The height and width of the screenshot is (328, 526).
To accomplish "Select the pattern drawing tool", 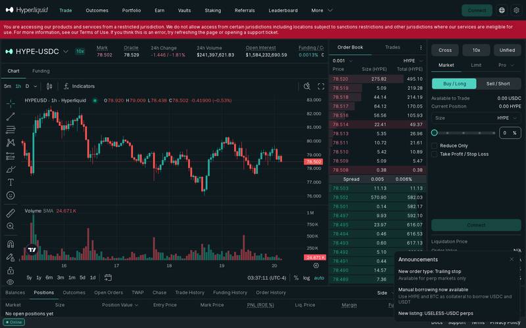I will click(x=11, y=143).
